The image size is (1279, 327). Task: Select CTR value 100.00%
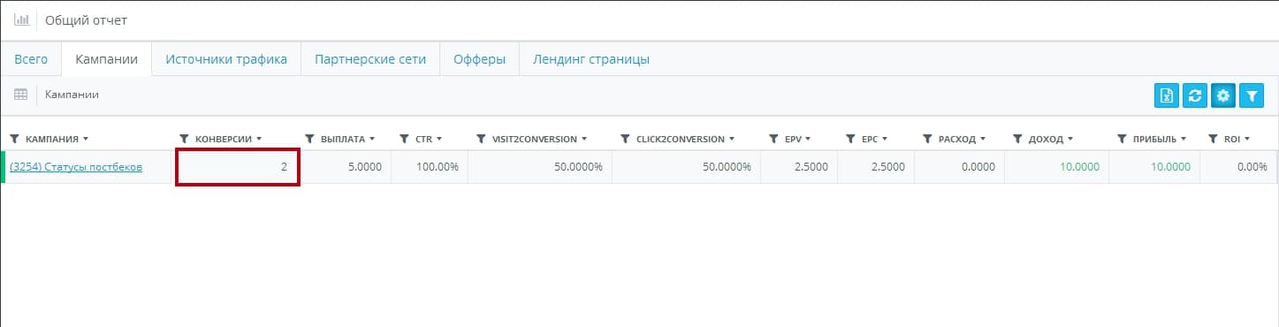[x=438, y=167]
